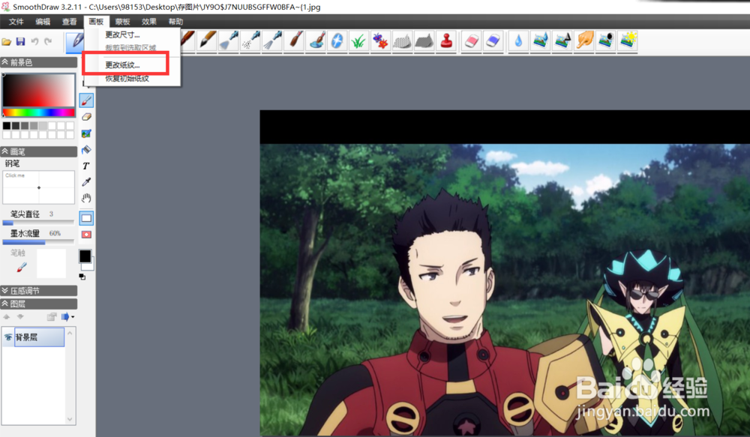Click the foreground color gradient picker square

(39, 91)
